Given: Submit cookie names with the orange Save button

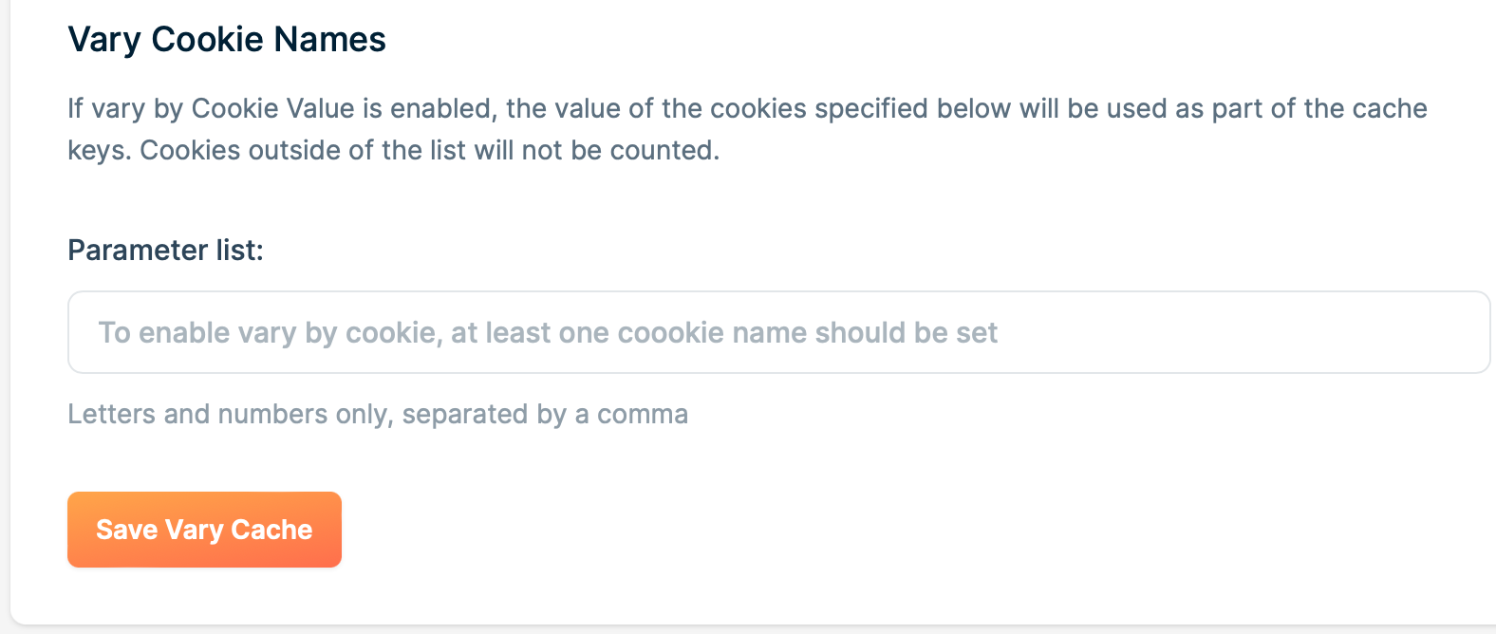Looking at the screenshot, I should pyautogui.click(x=204, y=530).
